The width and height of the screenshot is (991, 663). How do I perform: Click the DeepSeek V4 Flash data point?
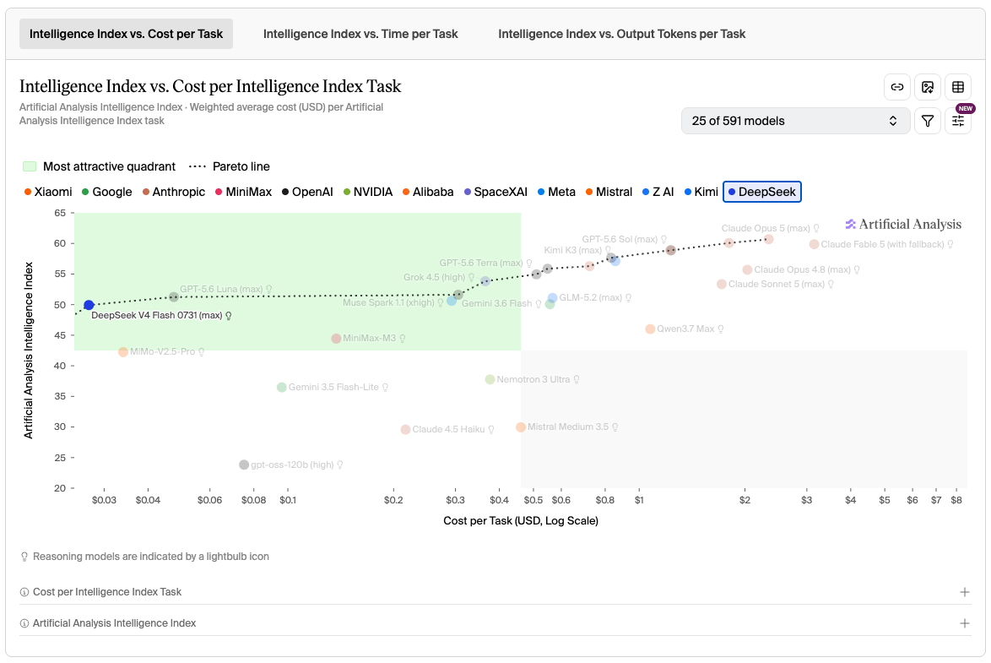(89, 306)
